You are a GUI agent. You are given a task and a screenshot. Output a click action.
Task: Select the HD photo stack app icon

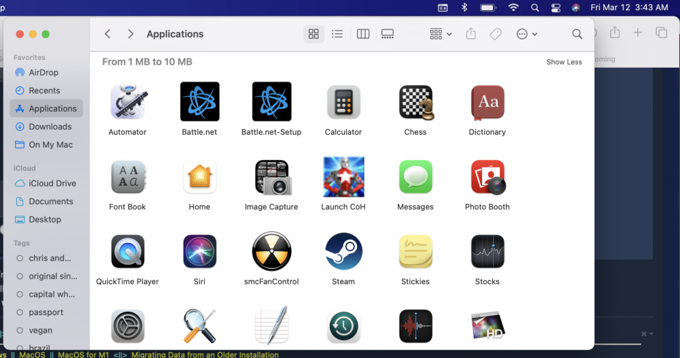click(x=488, y=325)
